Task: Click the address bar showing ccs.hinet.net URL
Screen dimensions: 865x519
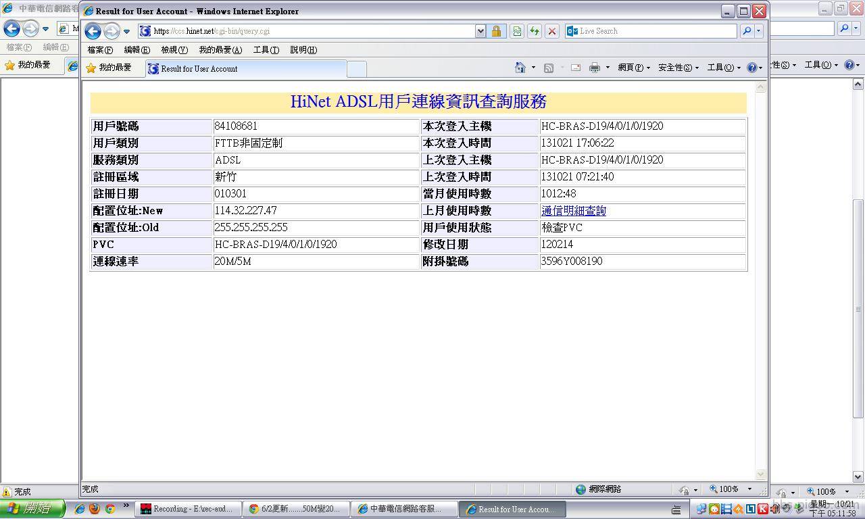Action: pyautogui.click(x=306, y=31)
